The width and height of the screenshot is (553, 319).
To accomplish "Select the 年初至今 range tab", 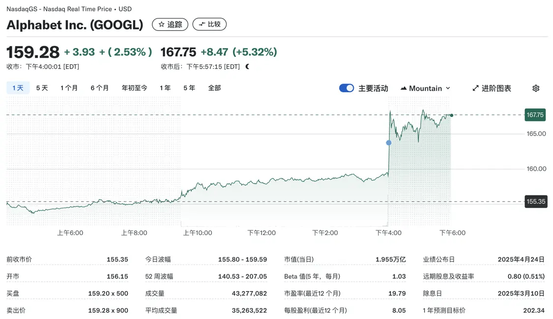I will click(x=134, y=88).
